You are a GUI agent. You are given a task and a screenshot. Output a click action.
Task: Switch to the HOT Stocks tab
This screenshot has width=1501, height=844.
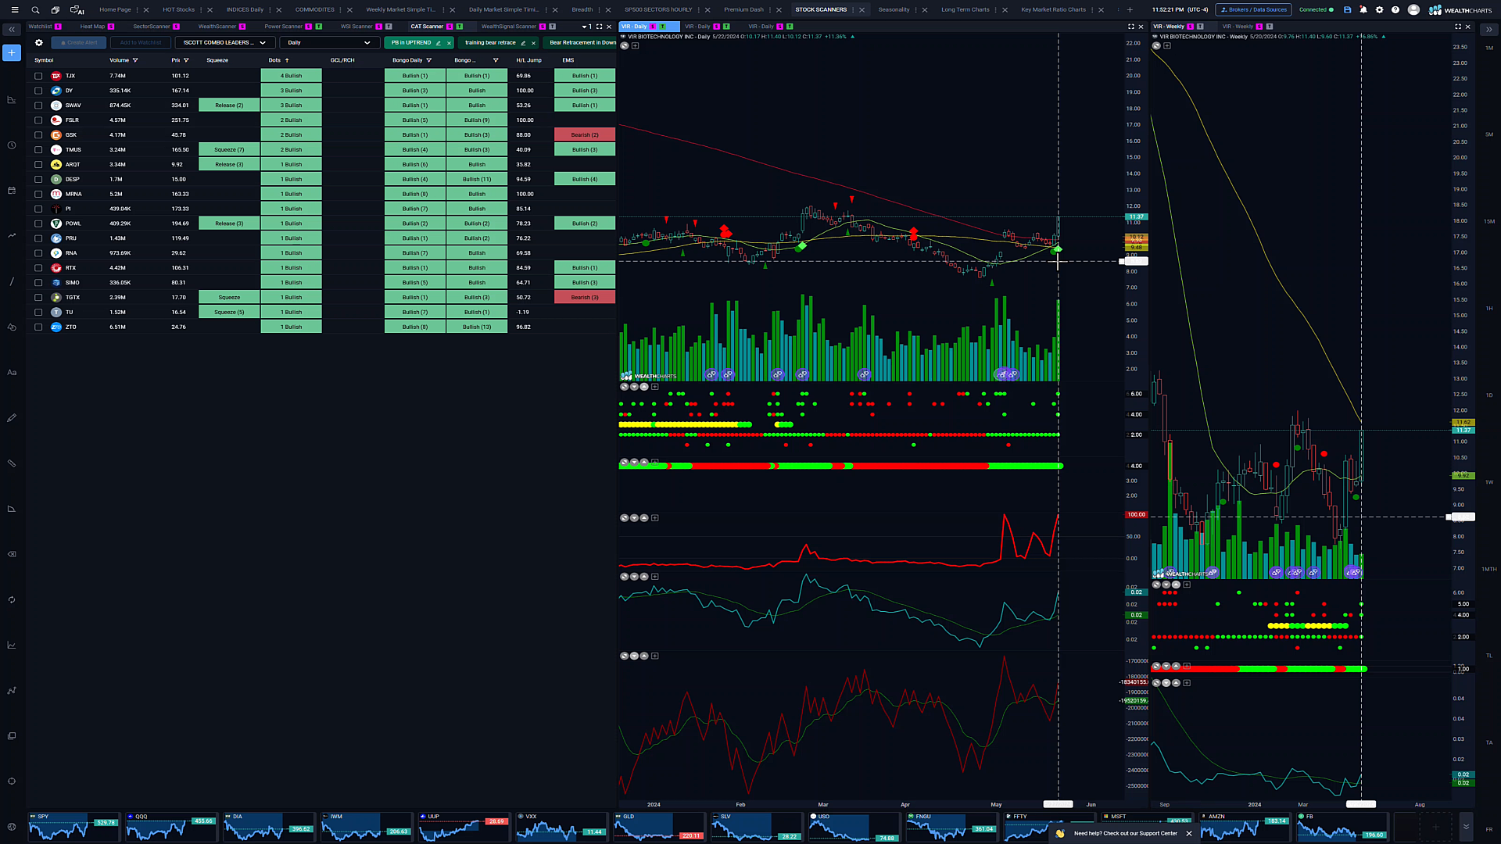(x=178, y=9)
